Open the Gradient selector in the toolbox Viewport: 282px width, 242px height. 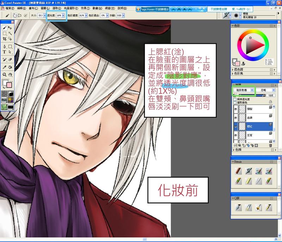pyautogui.click(x=11, y=93)
